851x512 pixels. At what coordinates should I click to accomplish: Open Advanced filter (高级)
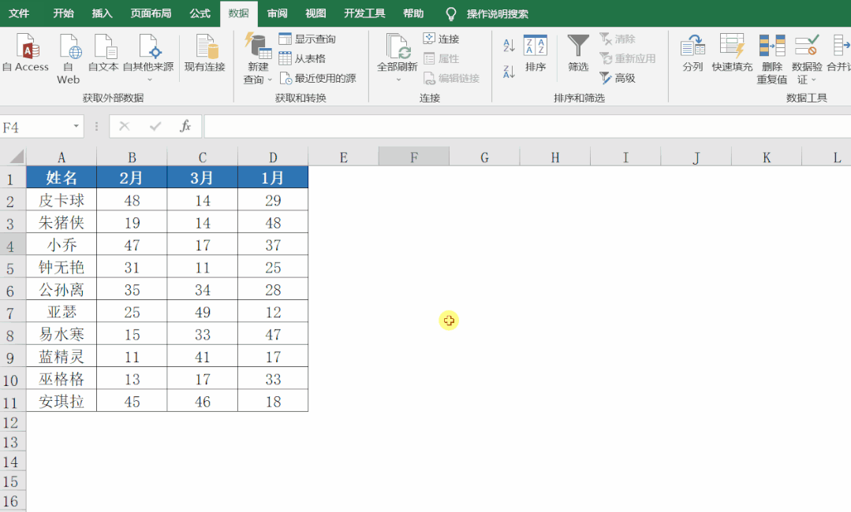click(x=618, y=78)
